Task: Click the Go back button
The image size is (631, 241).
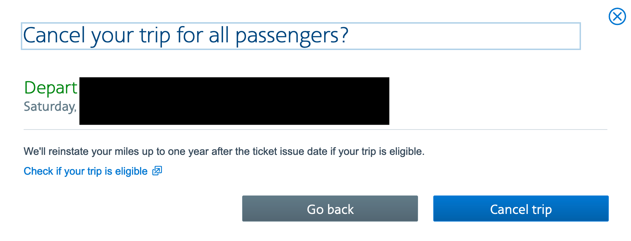Action: (330, 208)
